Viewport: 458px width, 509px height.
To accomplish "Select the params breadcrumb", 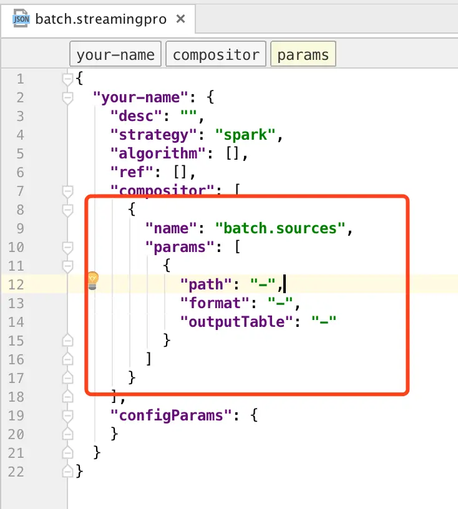I will [x=303, y=54].
